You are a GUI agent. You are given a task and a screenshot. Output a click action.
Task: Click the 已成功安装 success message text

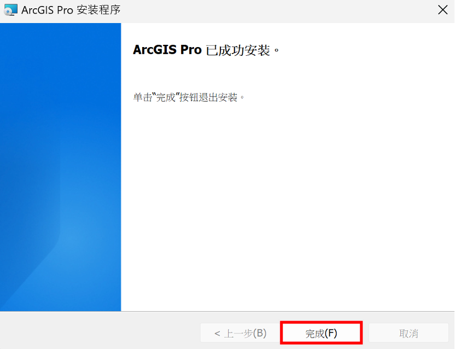(238, 50)
